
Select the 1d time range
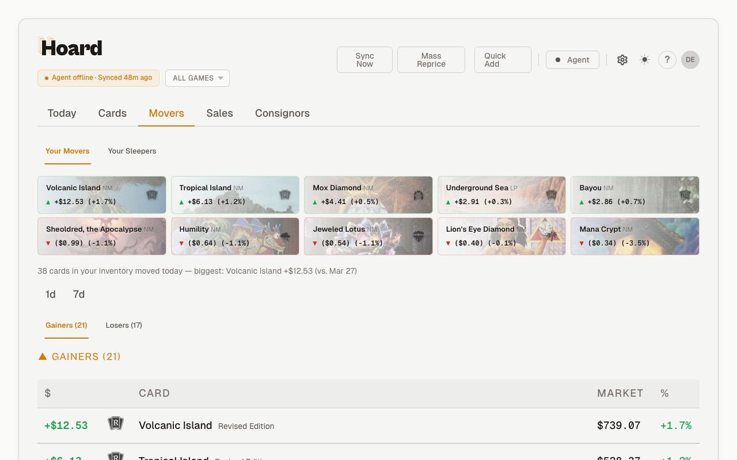click(51, 294)
